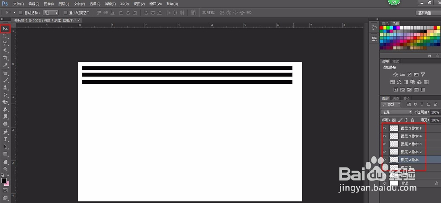Hide layer 图层 2 副本 2
This screenshot has width=441, height=203.
click(385, 152)
